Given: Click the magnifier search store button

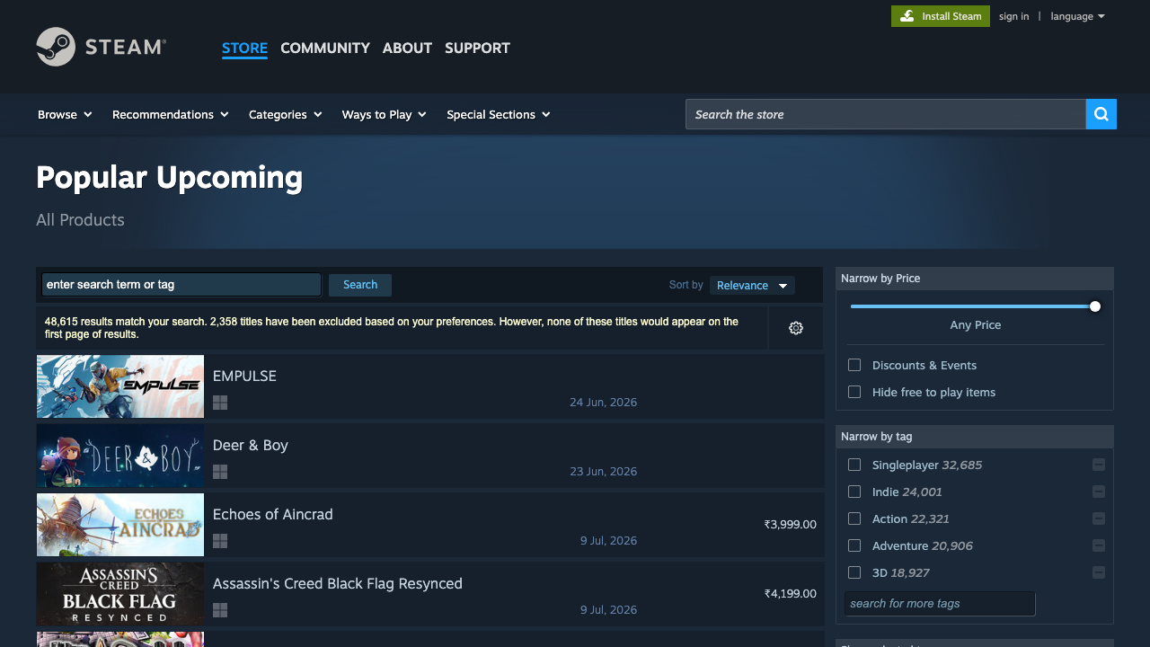Looking at the screenshot, I should [x=1101, y=114].
